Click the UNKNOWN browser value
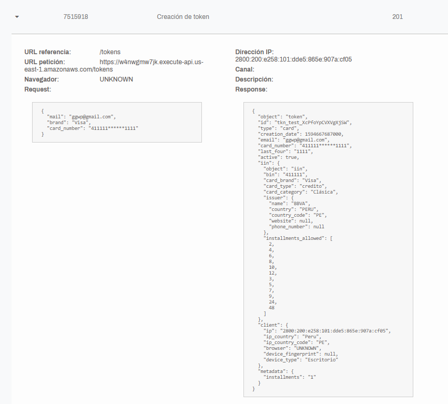Screen dimensions: 448x404 [116, 79]
